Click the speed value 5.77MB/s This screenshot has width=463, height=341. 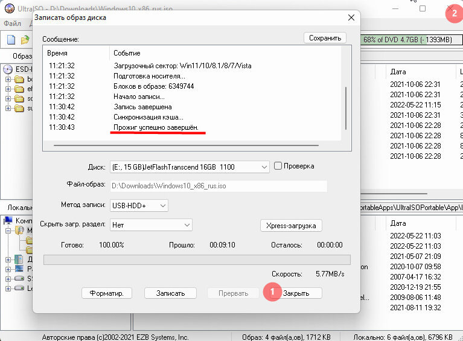pos(330,274)
